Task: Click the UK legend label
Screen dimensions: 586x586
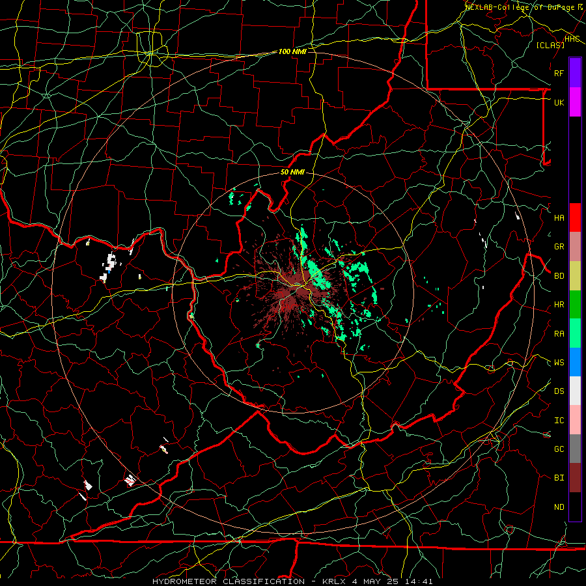Action: tap(559, 102)
